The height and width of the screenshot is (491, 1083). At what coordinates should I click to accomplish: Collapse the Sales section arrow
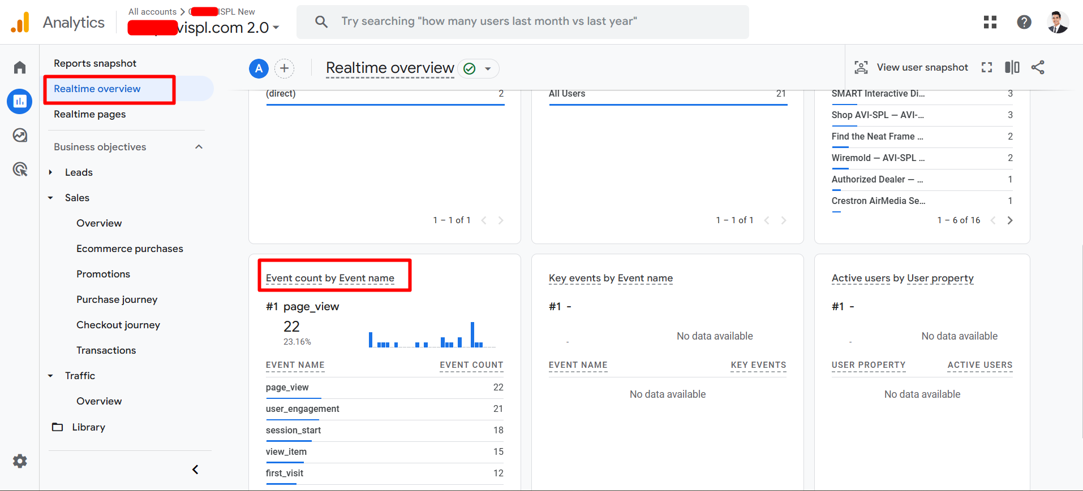tap(51, 198)
